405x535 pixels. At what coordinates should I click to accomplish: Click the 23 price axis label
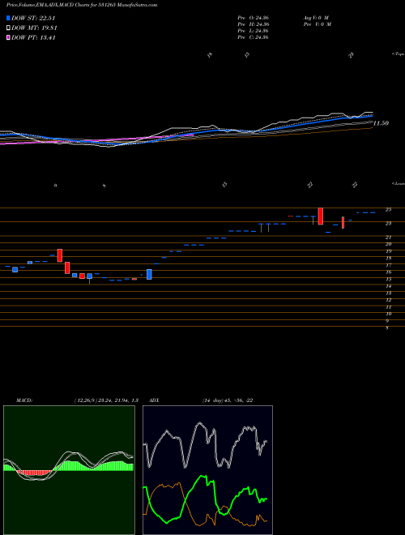click(388, 224)
